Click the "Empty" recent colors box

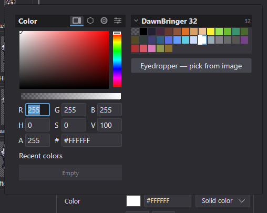[x=70, y=173]
